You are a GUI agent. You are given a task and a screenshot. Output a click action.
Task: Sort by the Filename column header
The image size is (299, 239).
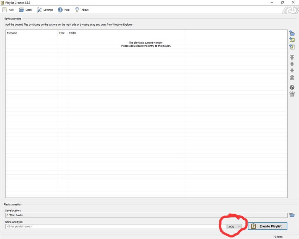(31, 33)
